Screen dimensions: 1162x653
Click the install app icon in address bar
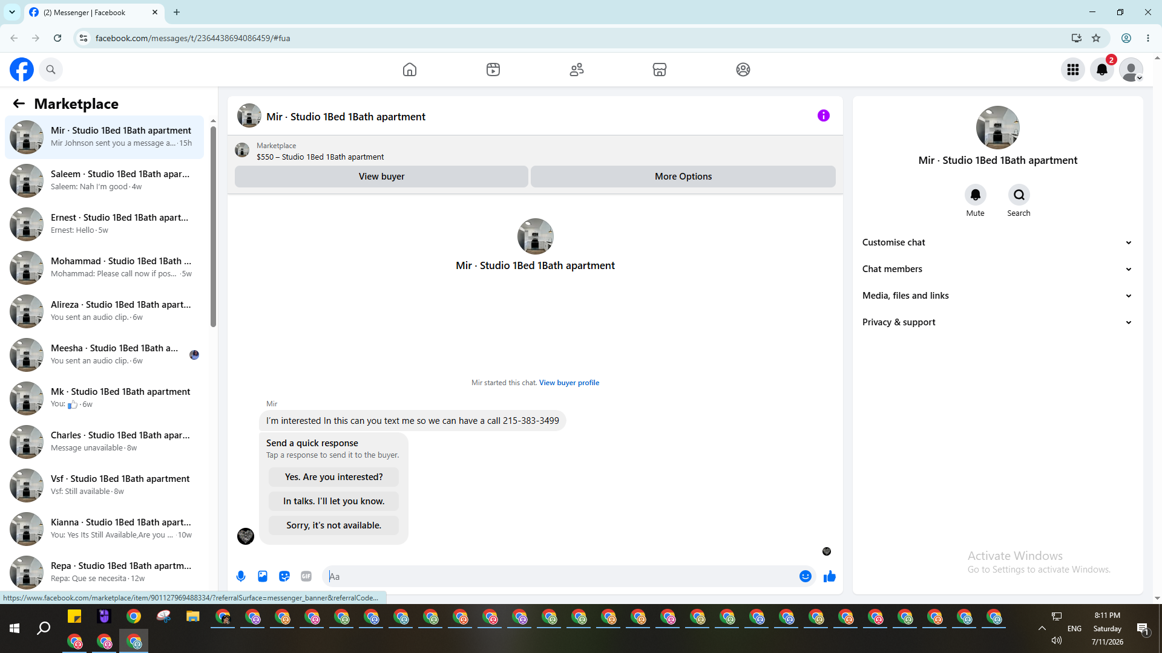click(x=1076, y=38)
